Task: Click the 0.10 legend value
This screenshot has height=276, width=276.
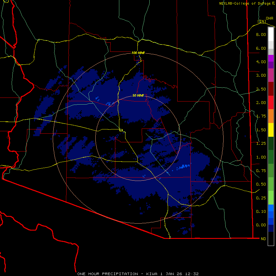Action: [x=261, y=212]
